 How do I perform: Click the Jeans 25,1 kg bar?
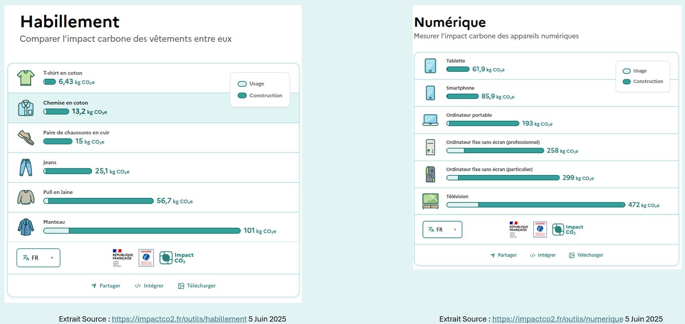click(67, 171)
